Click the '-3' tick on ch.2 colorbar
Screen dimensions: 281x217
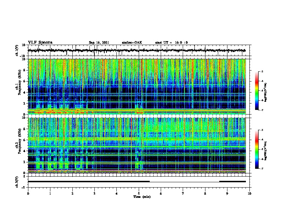(x=261, y=130)
